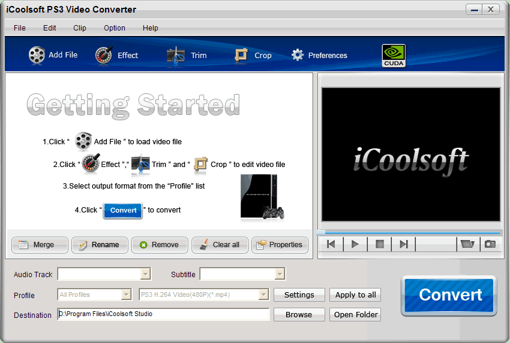Expand the Subtitle dropdown
The width and height of the screenshot is (510, 343).
click(x=280, y=274)
